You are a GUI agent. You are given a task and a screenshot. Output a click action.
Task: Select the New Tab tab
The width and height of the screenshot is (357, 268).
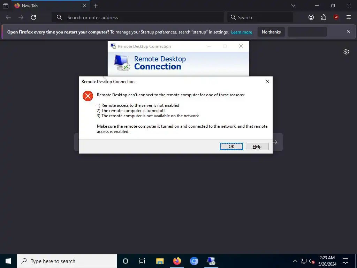[x=51, y=6]
